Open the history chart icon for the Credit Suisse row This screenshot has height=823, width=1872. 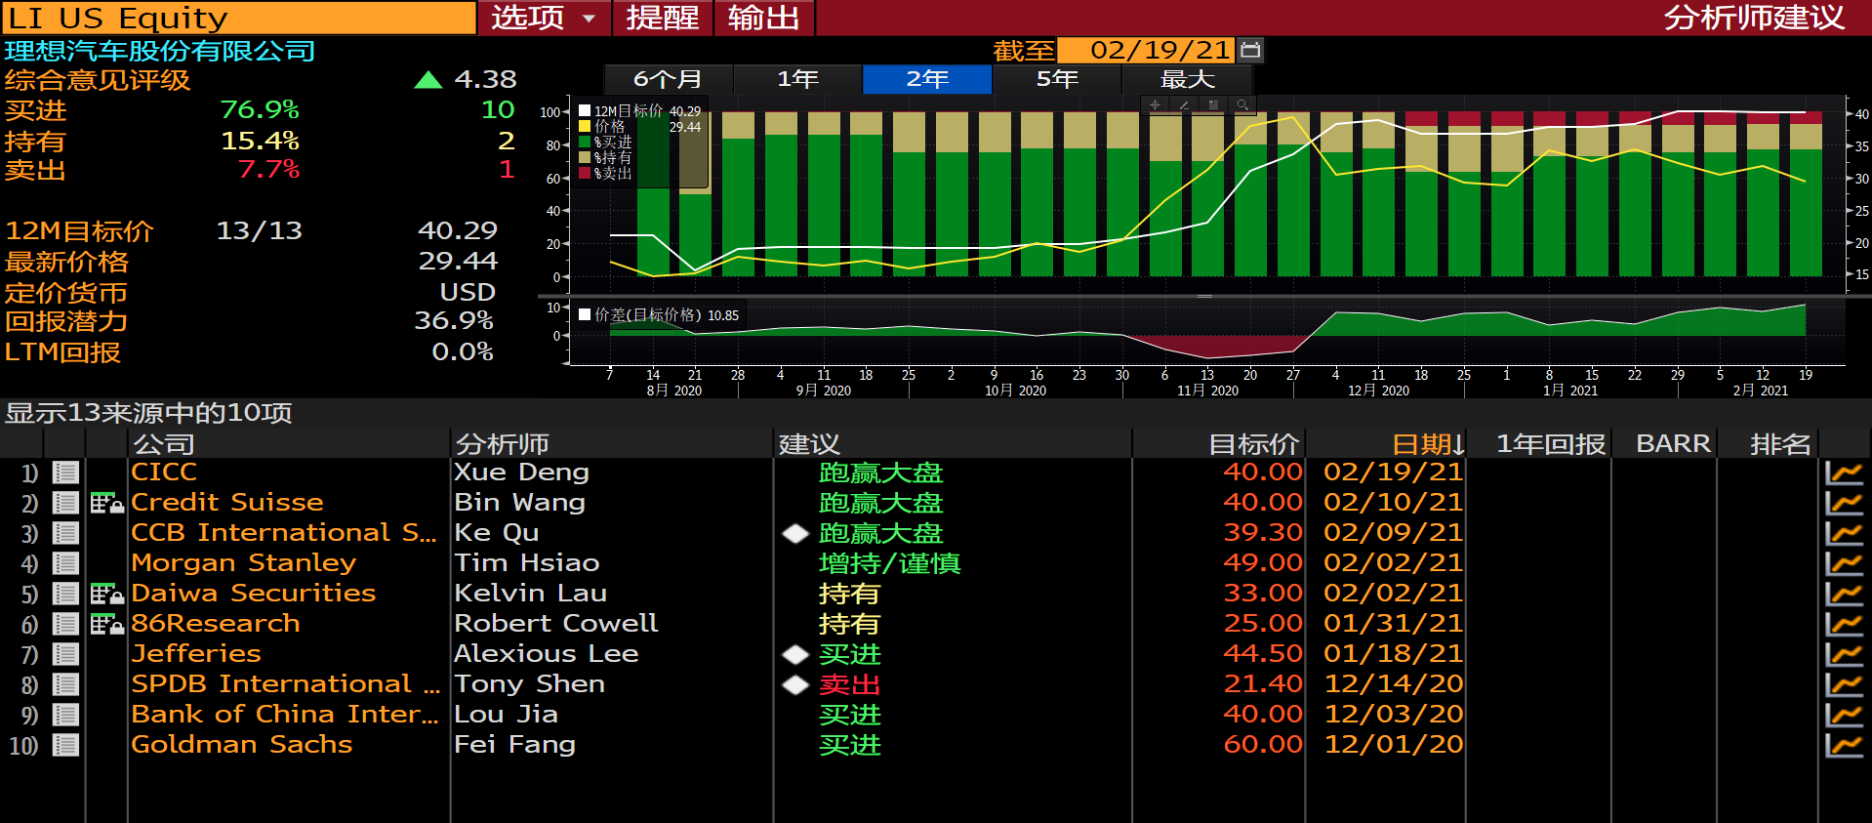point(1845,504)
